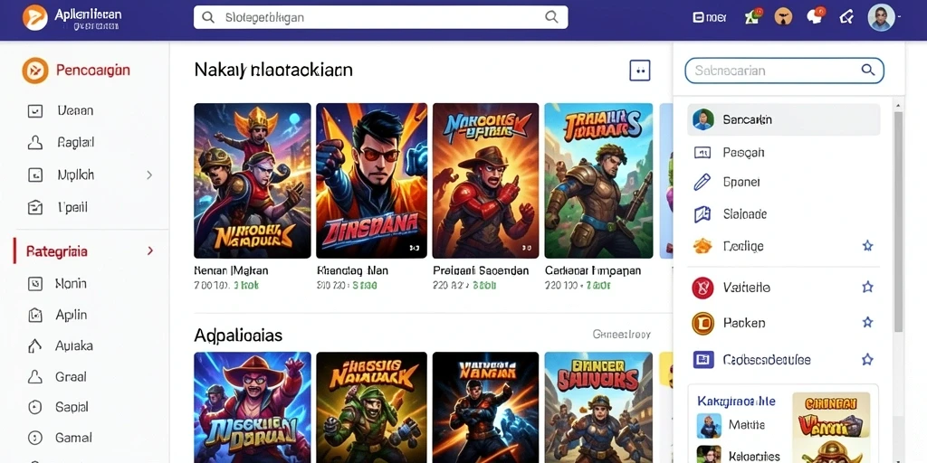Open U'peiil sidebar item
The width and height of the screenshot is (927, 463).
[72, 207]
